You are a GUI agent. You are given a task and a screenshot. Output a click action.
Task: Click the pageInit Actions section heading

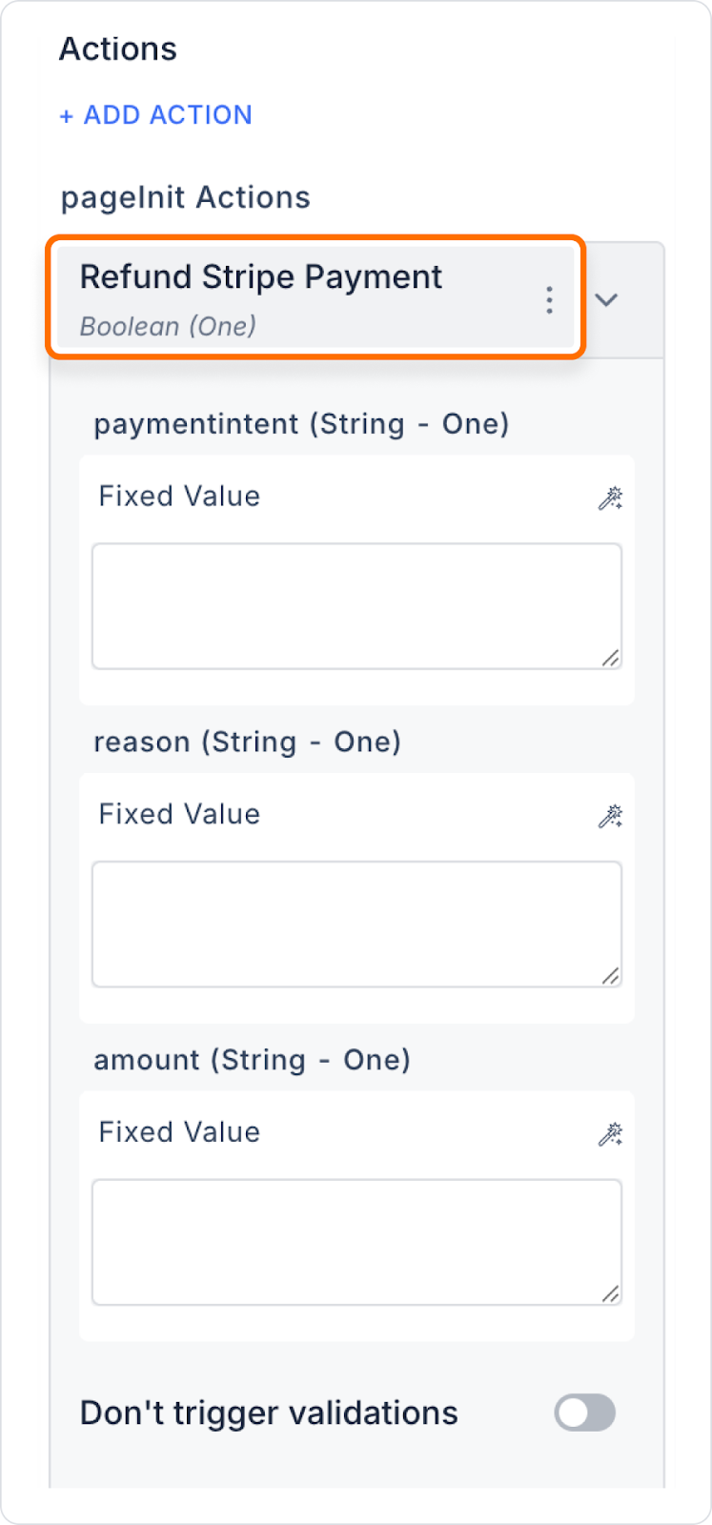[186, 197]
